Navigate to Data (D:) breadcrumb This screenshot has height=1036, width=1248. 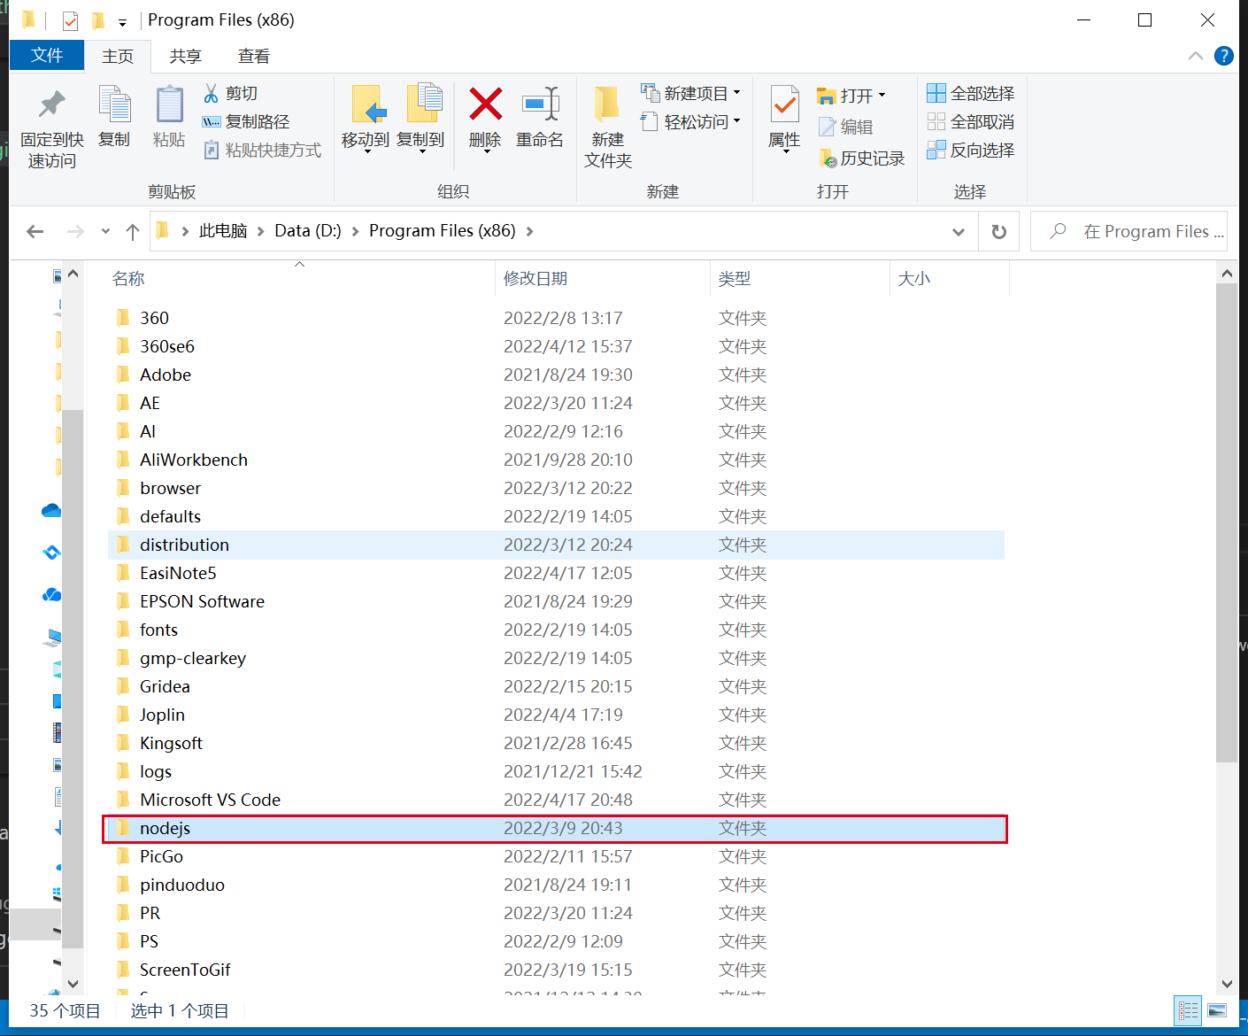[308, 231]
